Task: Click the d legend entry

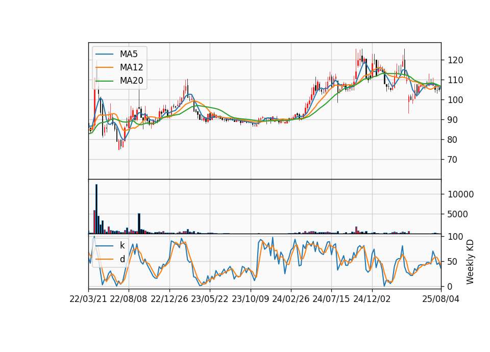Action: pyautogui.click(x=122, y=259)
